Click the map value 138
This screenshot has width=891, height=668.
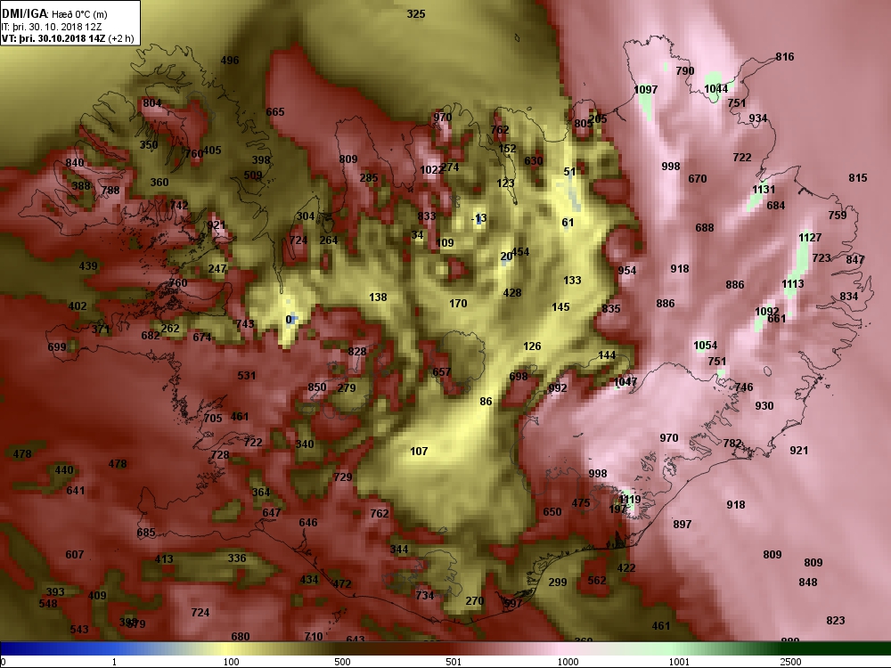click(378, 297)
